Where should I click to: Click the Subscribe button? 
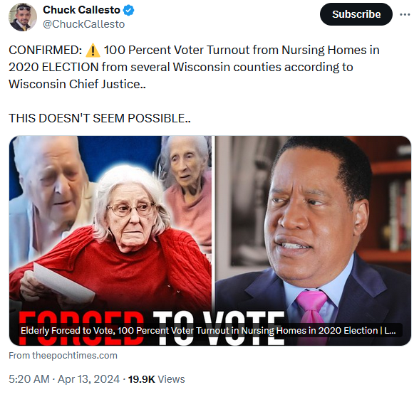click(x=356, y=14)
